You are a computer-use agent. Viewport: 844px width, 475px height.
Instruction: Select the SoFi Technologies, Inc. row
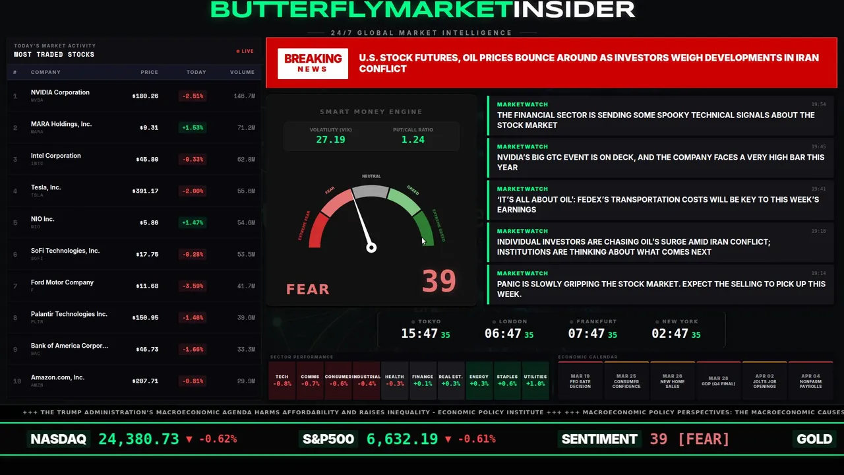tap(135, 254)
